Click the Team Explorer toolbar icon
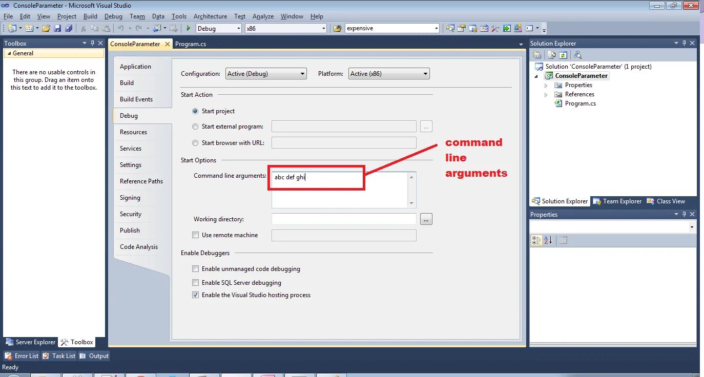This screenshot has height=377, width=704. click(472, 28)
